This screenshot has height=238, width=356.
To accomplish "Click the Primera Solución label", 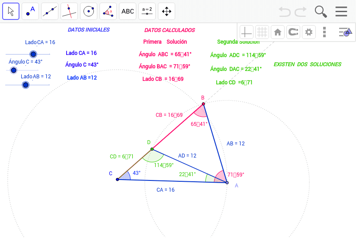I will [x=165, y=42].
